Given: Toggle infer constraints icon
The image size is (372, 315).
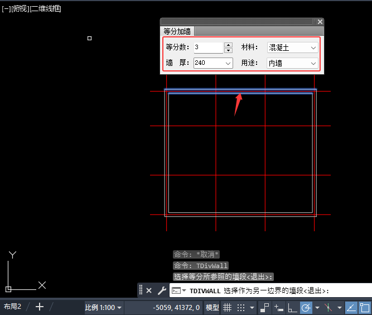Looking at the screenshot, I should [x=264, y=308].
